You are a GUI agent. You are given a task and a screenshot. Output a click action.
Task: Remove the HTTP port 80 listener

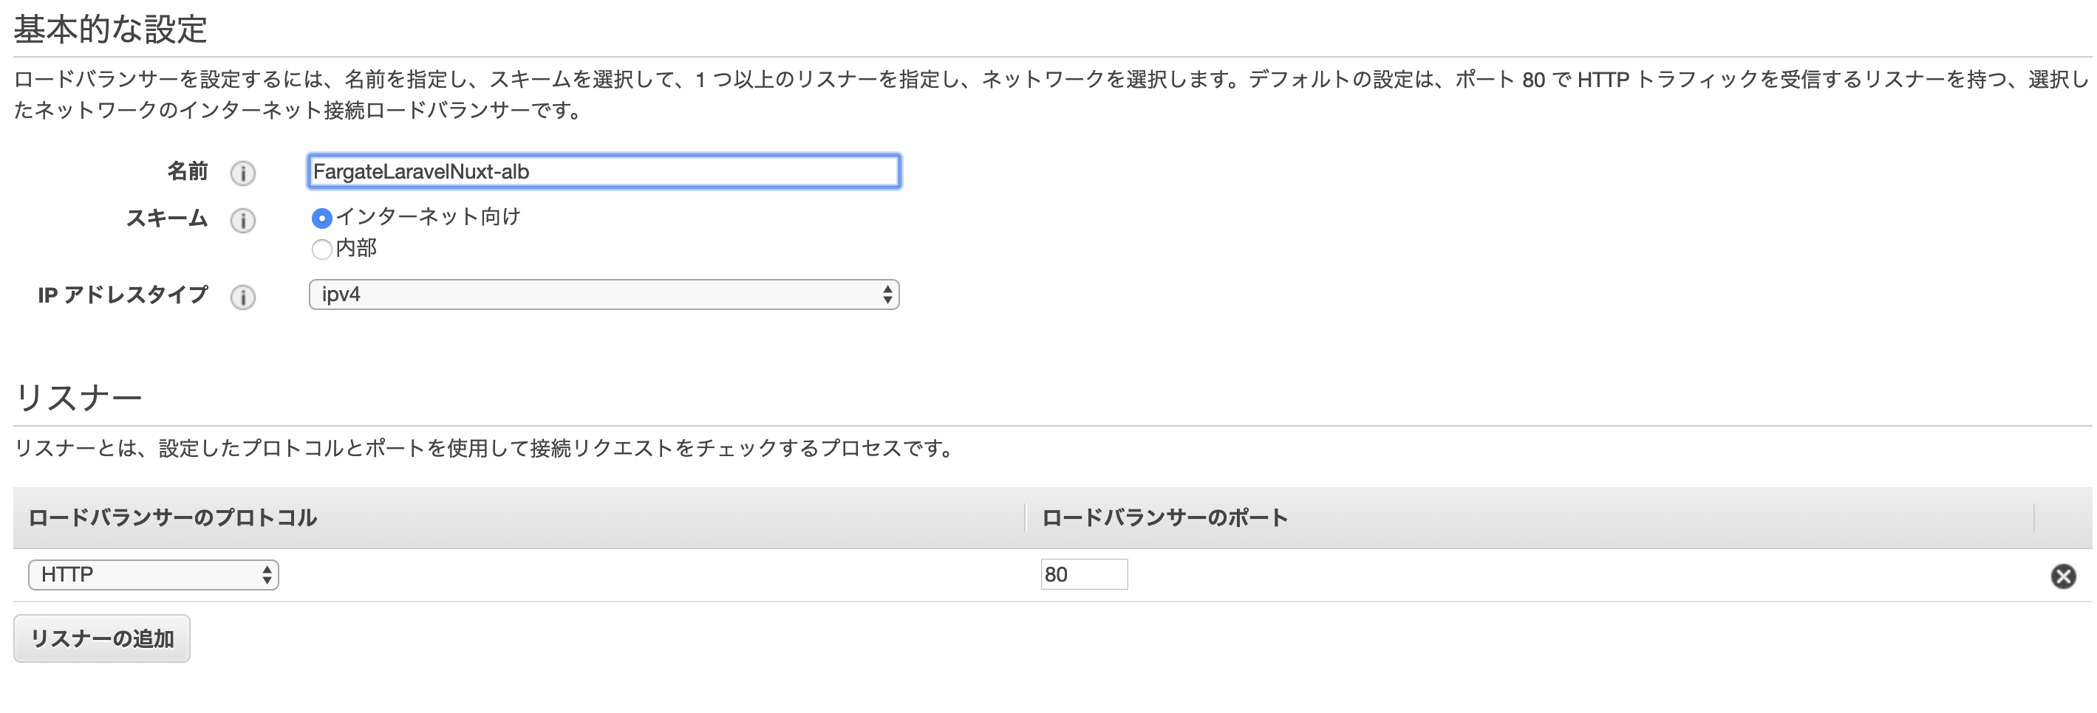tap(2063, 576)
